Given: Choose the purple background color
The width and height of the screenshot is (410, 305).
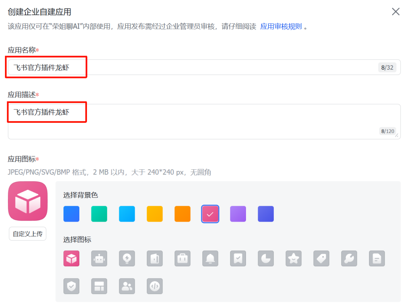Looking at the screenshot, I should 238,214.
